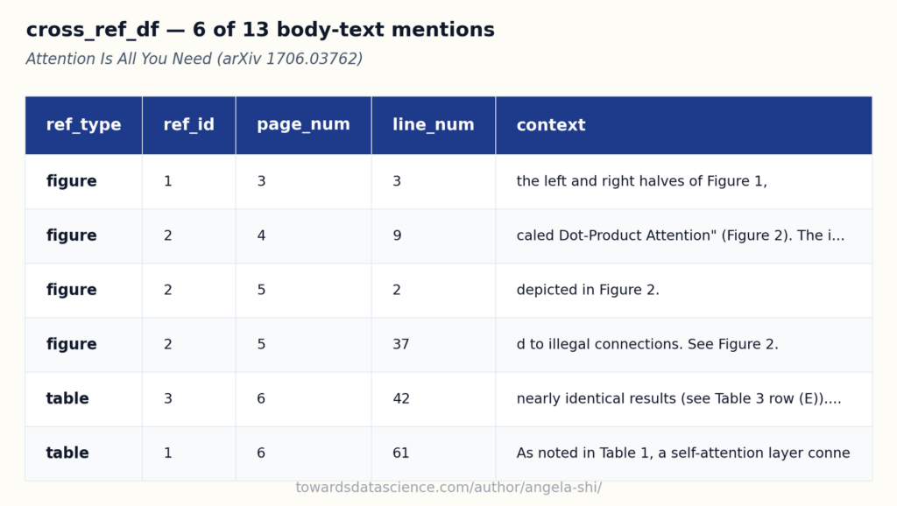
Task: Select the 'caled Dot-Product Attention' context cell
Action: pos(683,235)
